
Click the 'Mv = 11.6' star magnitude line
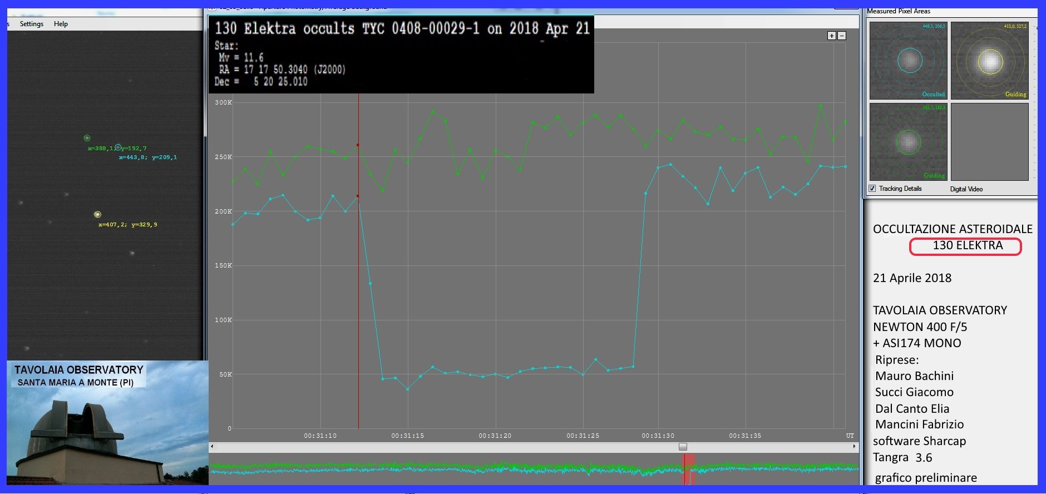tap(241, 57)
